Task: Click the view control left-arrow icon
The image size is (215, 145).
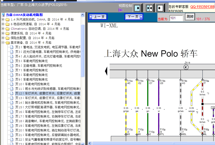Action: click(160, 8)
